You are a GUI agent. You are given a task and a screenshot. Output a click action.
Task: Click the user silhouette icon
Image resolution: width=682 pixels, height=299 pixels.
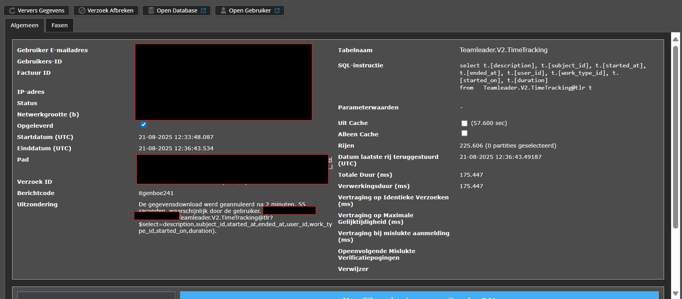(223, 11)
